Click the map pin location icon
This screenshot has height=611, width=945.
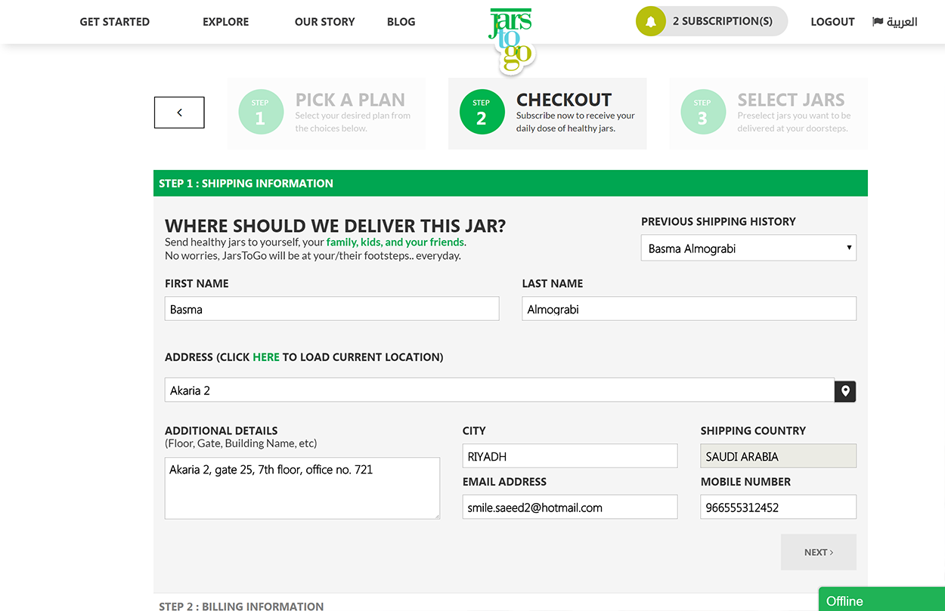click(845, 391)
